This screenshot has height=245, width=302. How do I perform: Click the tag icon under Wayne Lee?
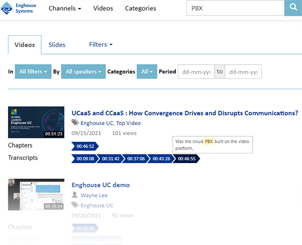(75, 205)
